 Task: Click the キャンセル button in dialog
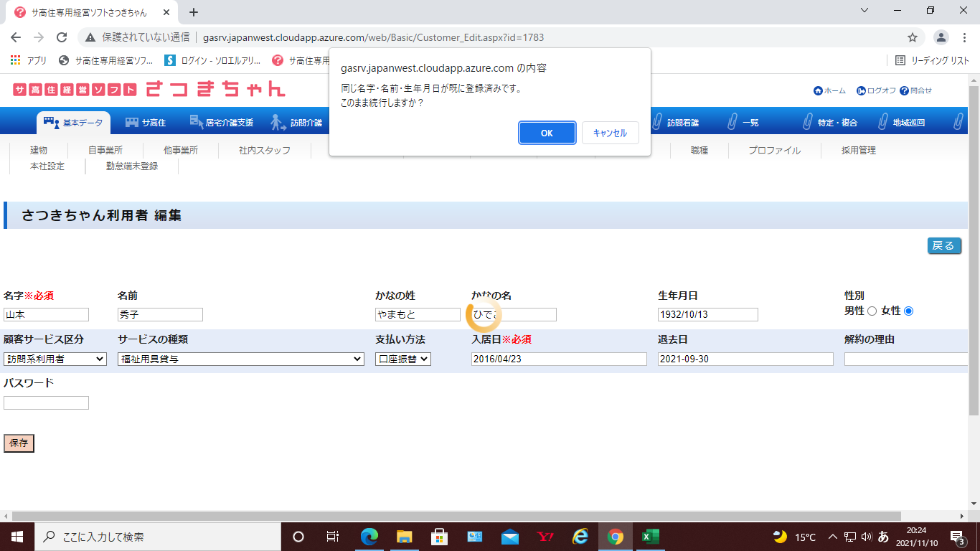tap(610, 133)
